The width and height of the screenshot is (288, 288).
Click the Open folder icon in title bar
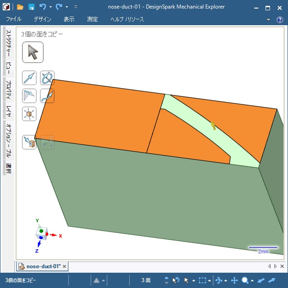point(20,7)
